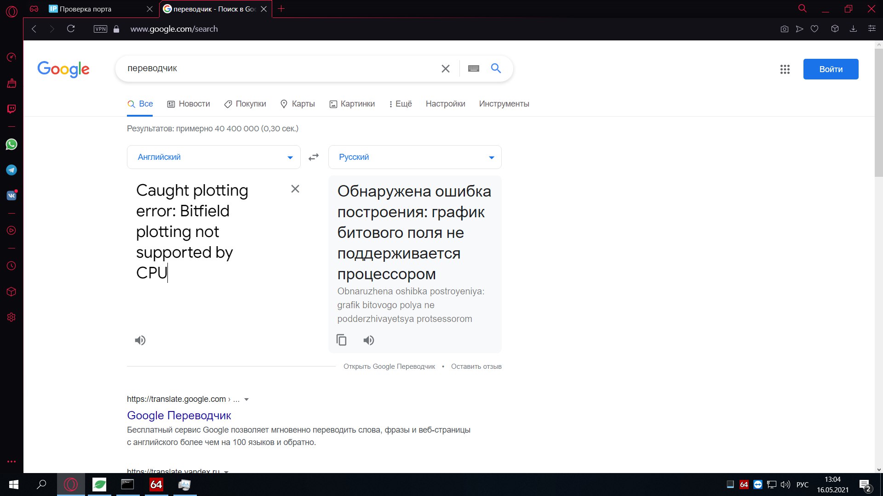Listen to the Russian translation

pyautogui.click(x=369, y=340)
